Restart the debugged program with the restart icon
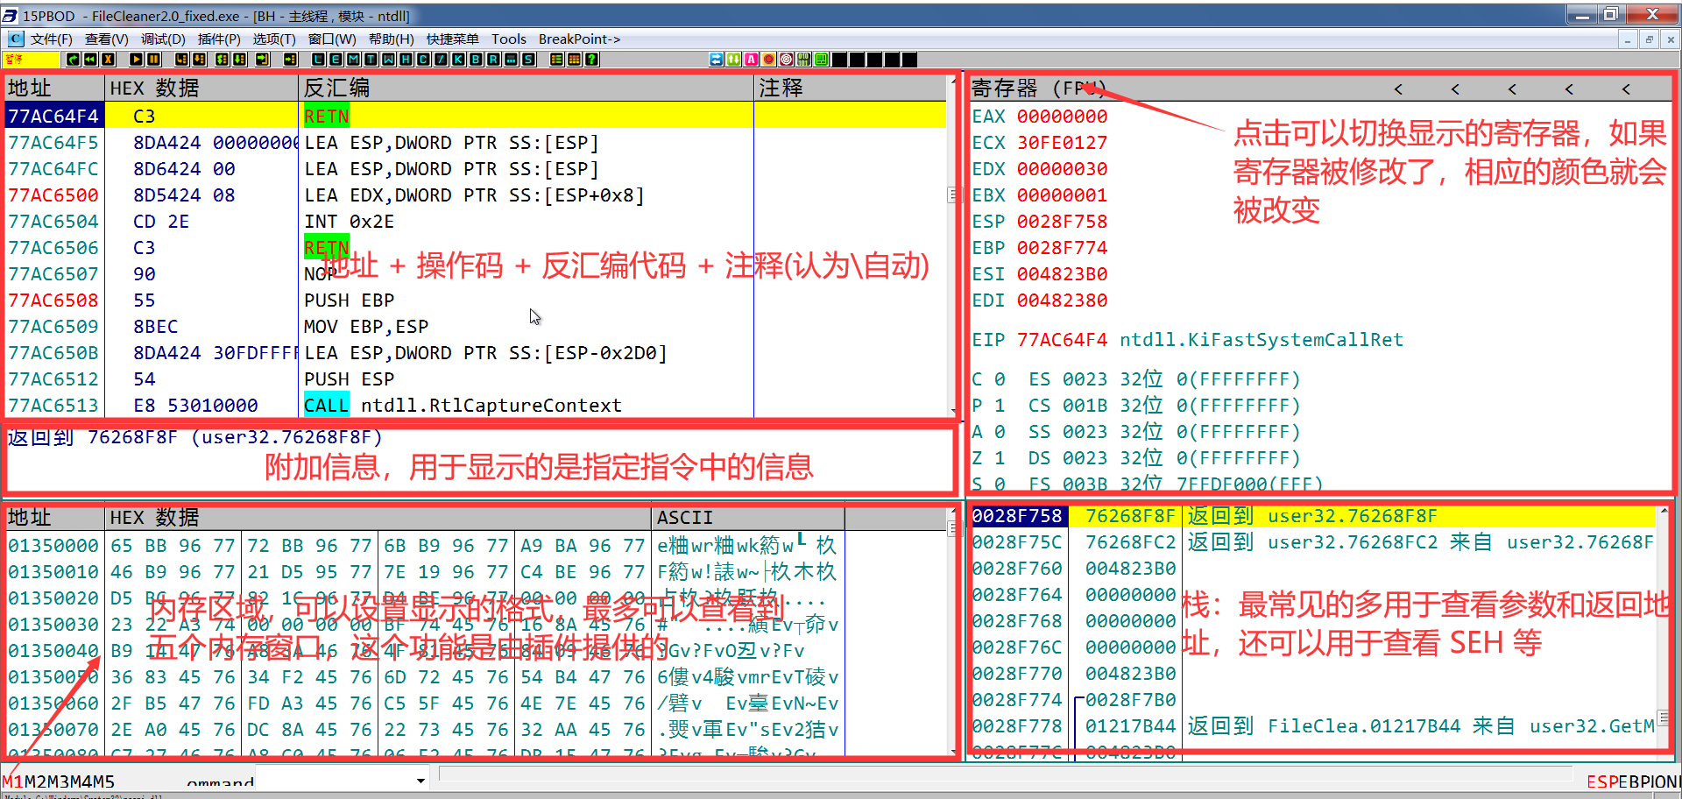This screenshot has height=799, width=1682. (73, 60)
